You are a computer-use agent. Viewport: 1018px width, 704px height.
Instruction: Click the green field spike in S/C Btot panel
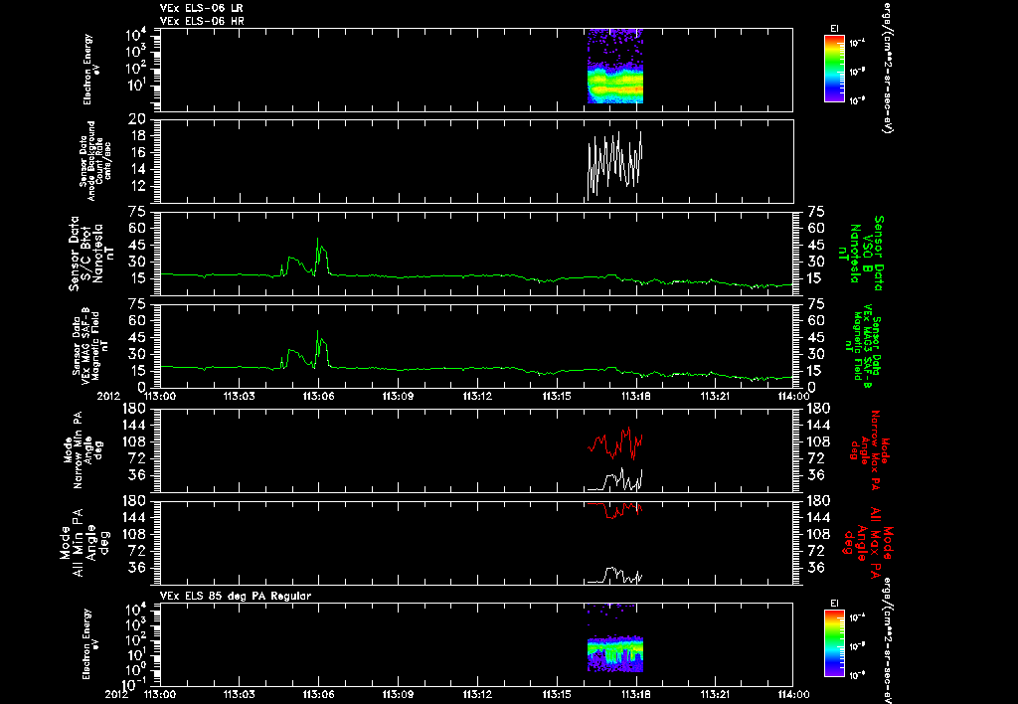tap(319, 258)
